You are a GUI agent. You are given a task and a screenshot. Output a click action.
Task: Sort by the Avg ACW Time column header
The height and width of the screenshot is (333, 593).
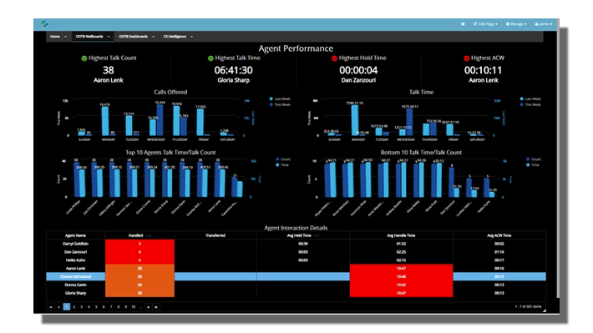pos(499,235)
